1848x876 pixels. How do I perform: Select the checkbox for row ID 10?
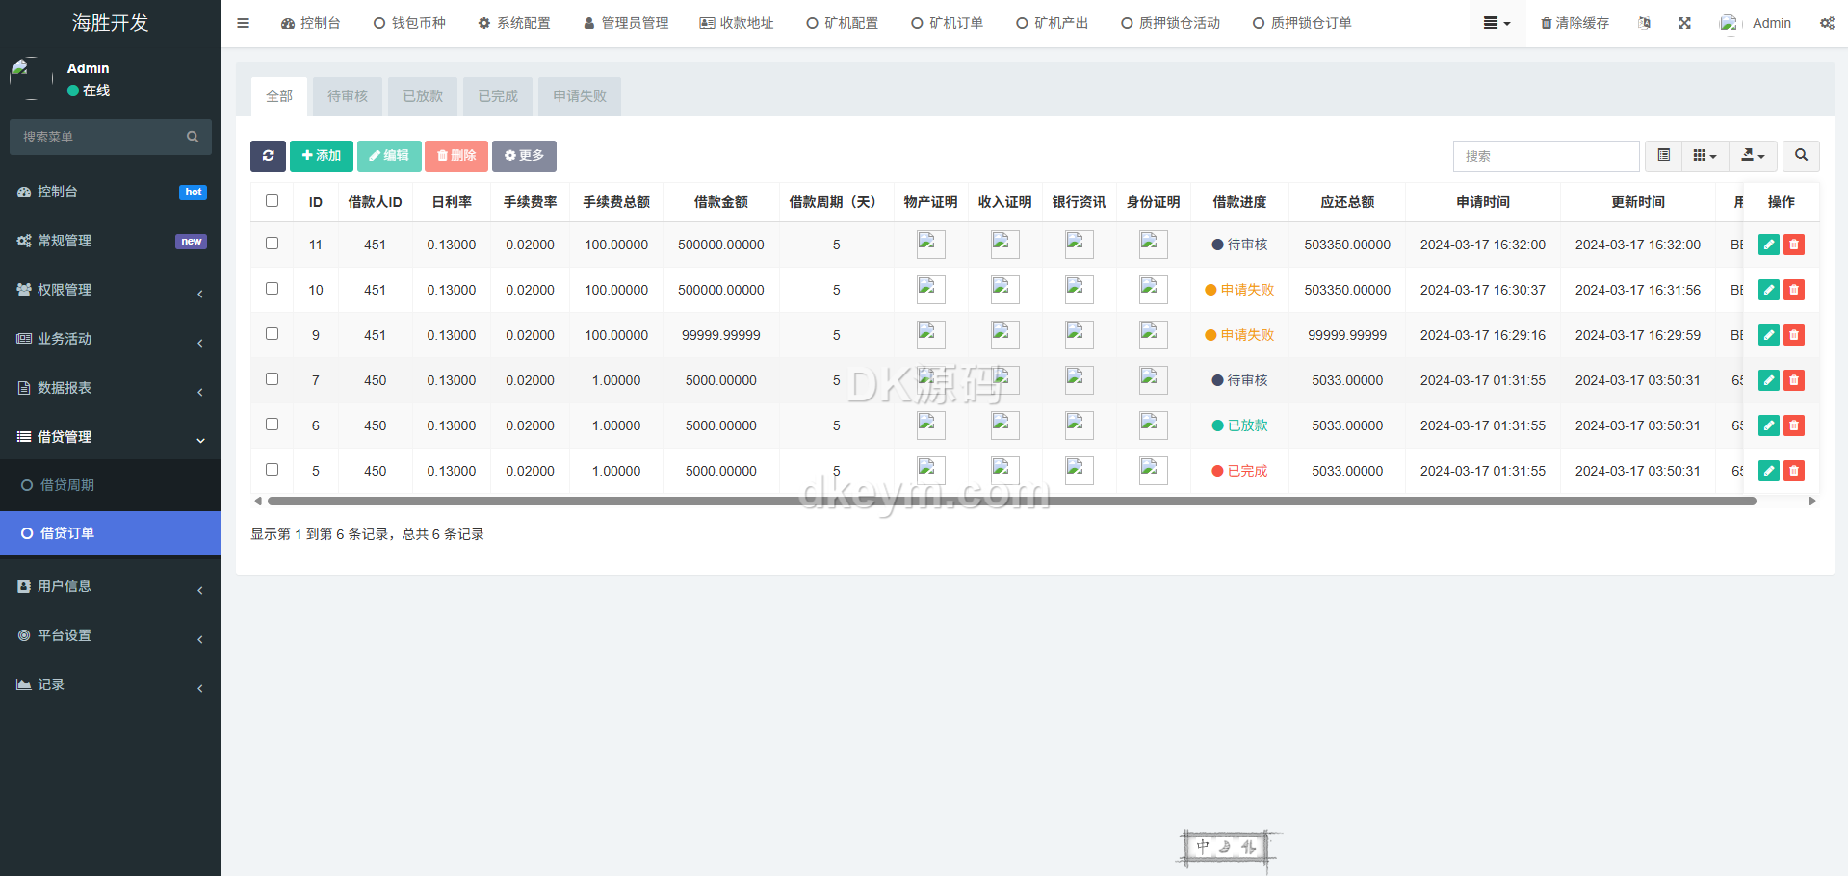(273, 289)
